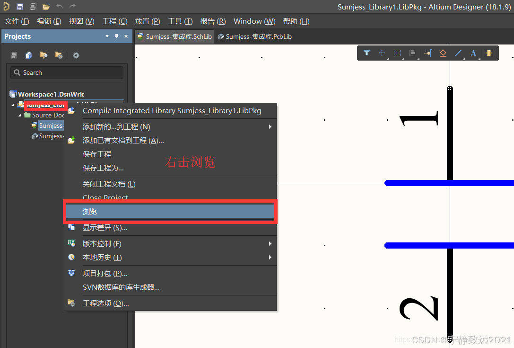Pin the Projects panel

116,36
